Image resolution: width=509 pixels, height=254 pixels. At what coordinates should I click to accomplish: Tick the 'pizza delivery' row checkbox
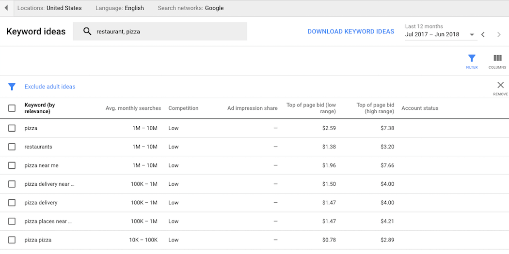pyautogui.click(x=12, y=203)
